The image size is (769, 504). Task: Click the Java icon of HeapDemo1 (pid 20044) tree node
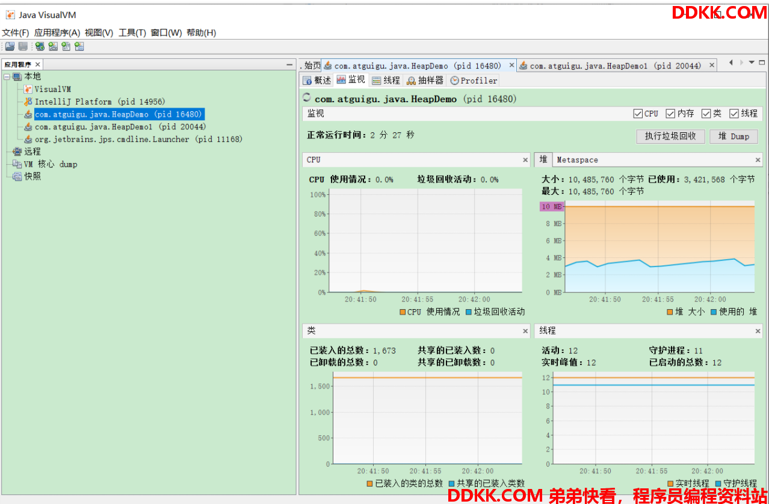pyautogui.click(x=28, y=127)
